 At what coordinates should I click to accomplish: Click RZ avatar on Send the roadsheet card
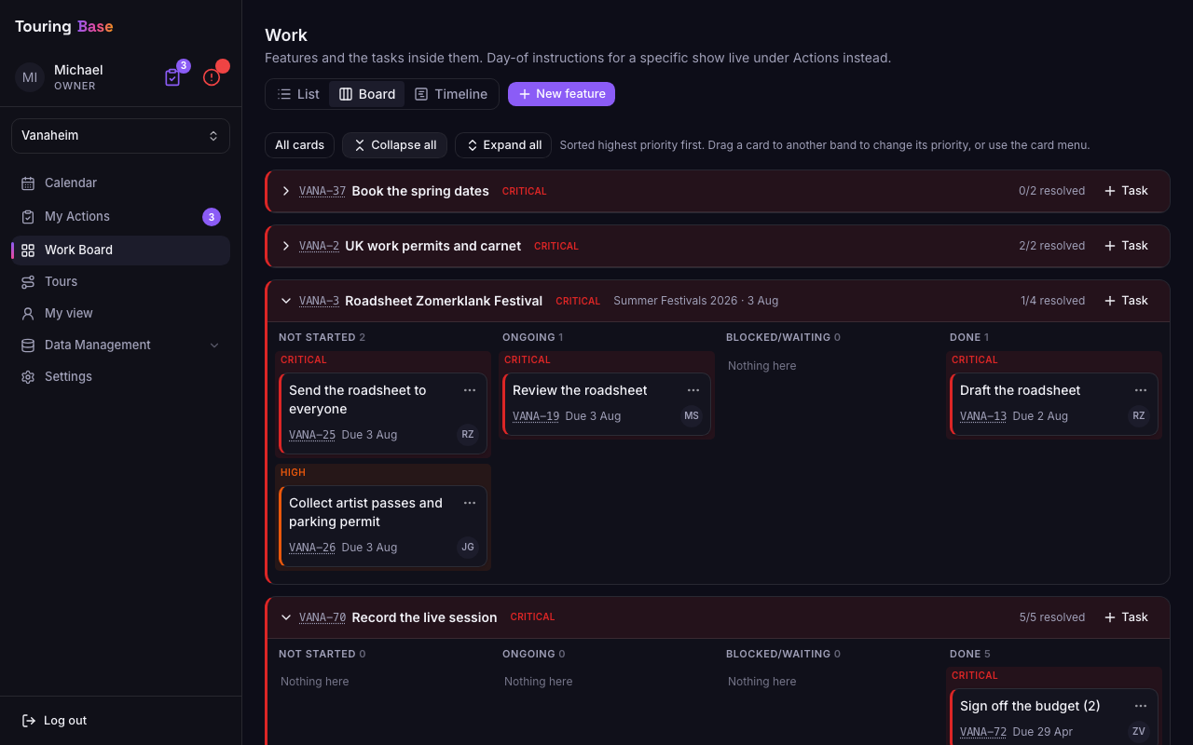[x=468, y=434]
